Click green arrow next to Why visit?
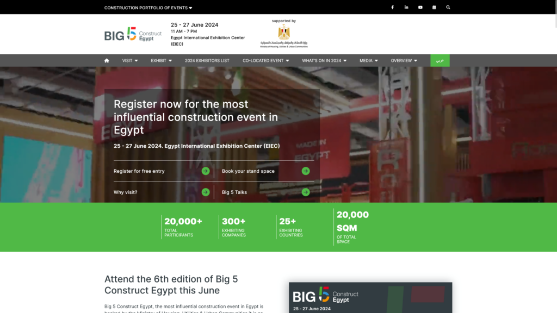This screenshot has width=557, height=313. (205, 192)
